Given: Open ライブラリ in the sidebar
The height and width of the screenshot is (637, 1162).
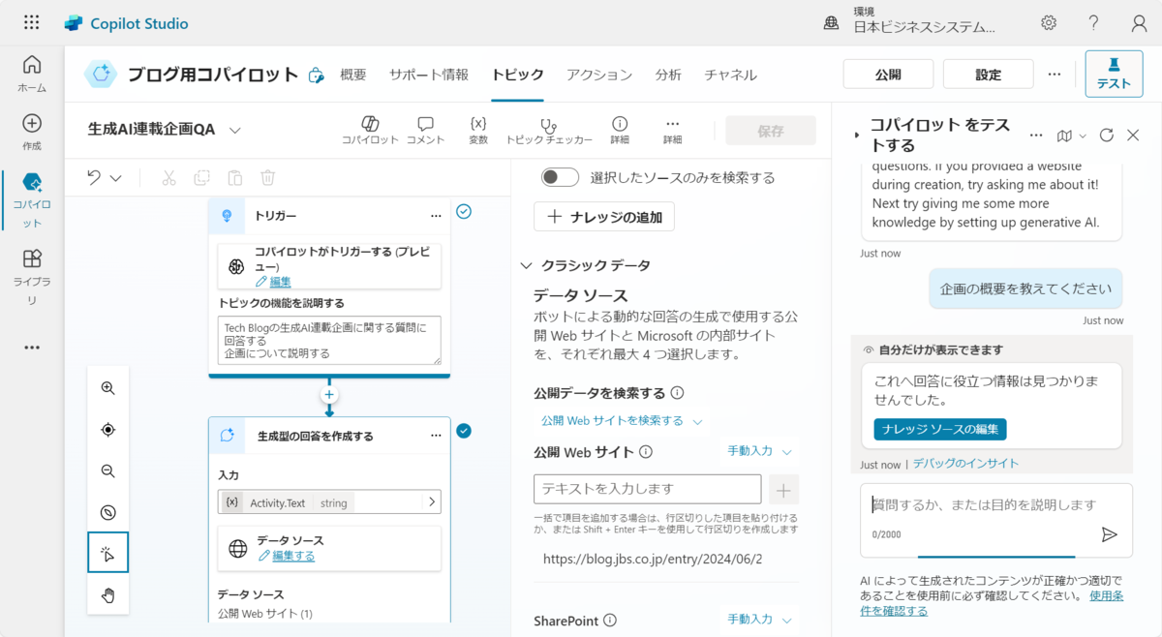Looking at the screenshot, I should click(x=32, y=277).
